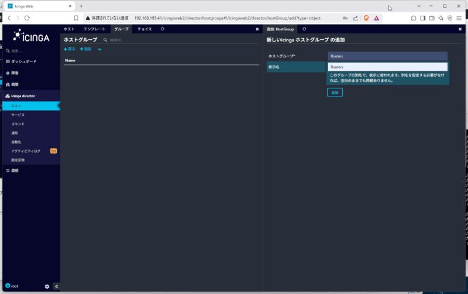Viewport: 468px width, 294px height.
Task: Close the right add HostGroup column
Action: coord(460,29)
